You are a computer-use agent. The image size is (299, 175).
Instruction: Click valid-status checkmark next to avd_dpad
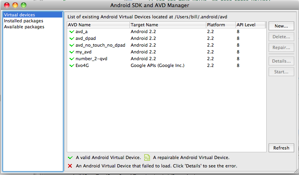72,38
